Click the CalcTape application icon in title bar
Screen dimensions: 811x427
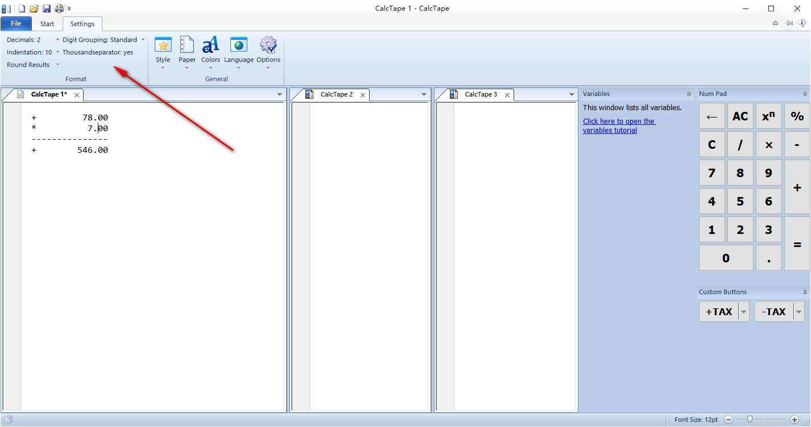coord(6,9)
